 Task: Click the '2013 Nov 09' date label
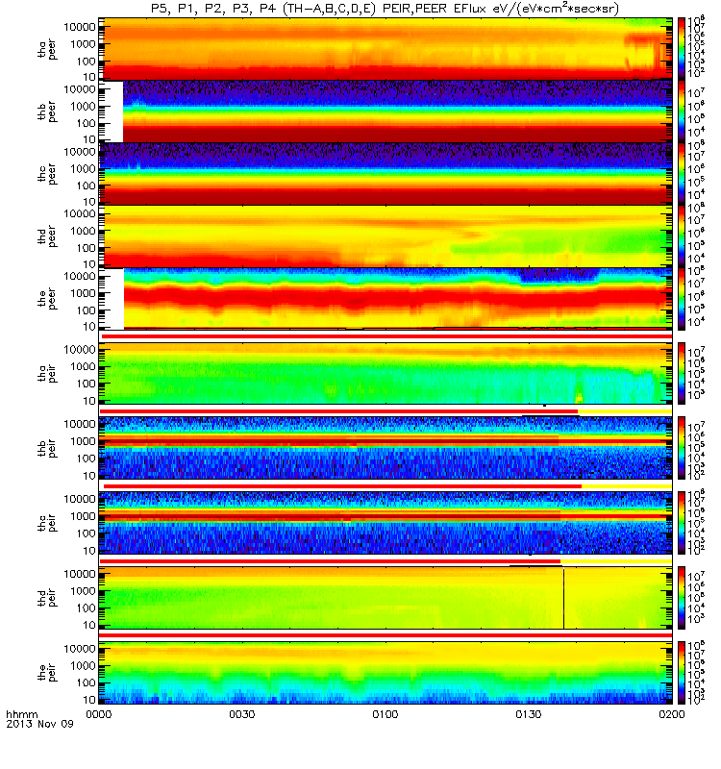point(39,724)
